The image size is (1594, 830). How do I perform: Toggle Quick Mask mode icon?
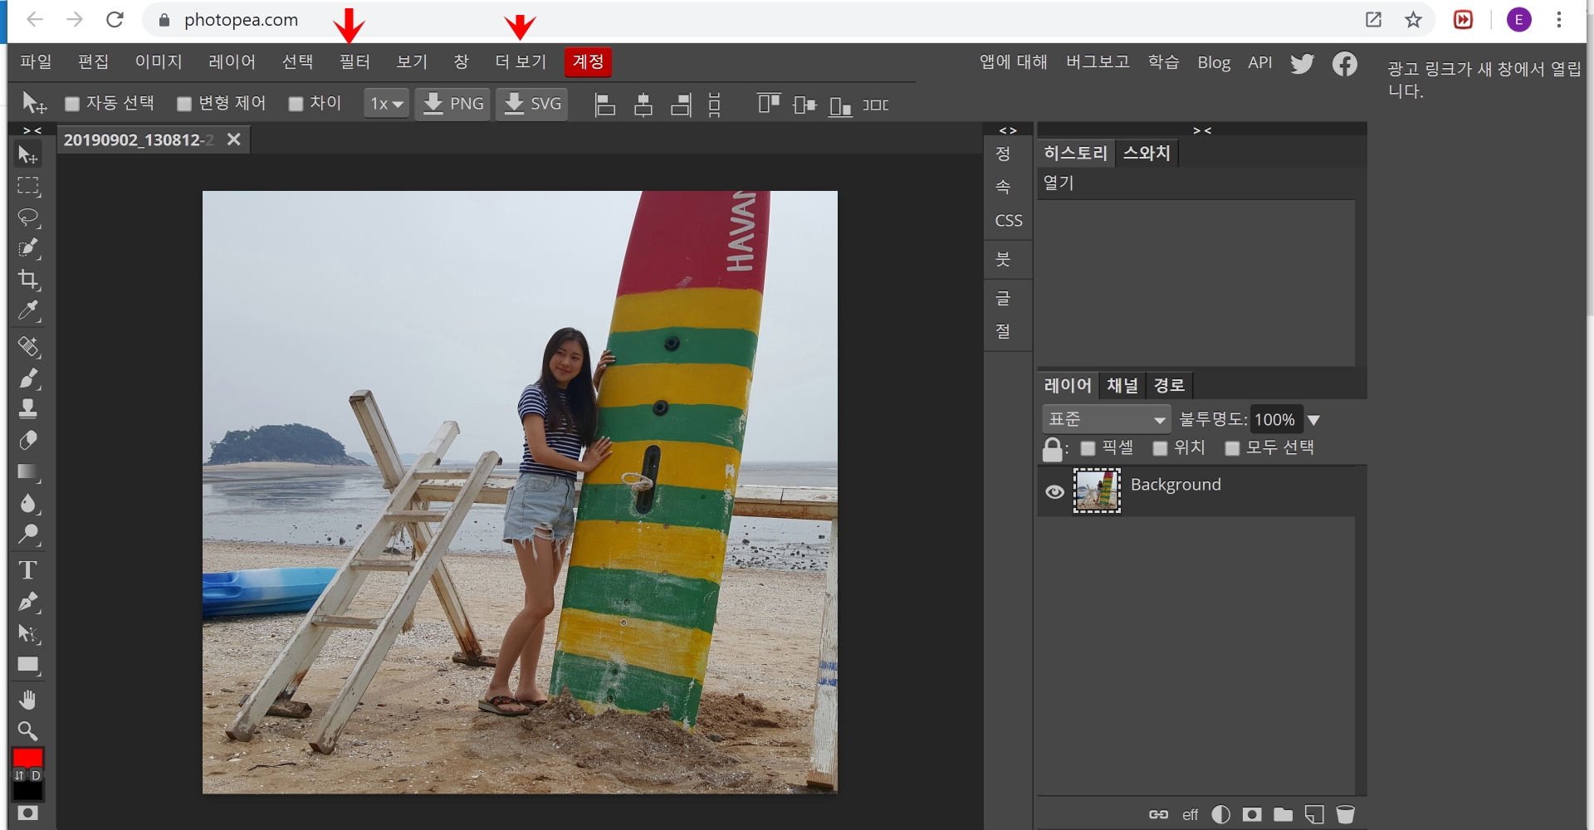tap(28, 813)
